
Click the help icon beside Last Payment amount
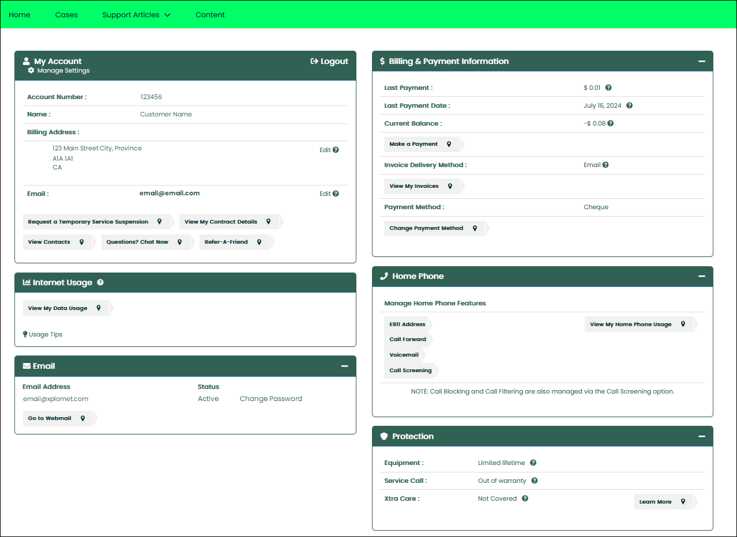pyautogui.click(x=608, y=88)
